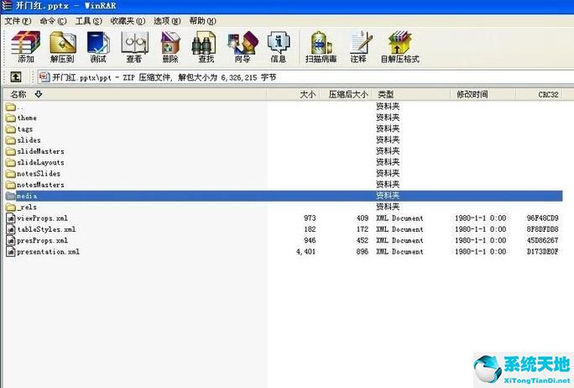The height and width of the screenshot is (388, 574).
Task: Click the Delete (删除) toolbar icon
Action: (170, 47)
